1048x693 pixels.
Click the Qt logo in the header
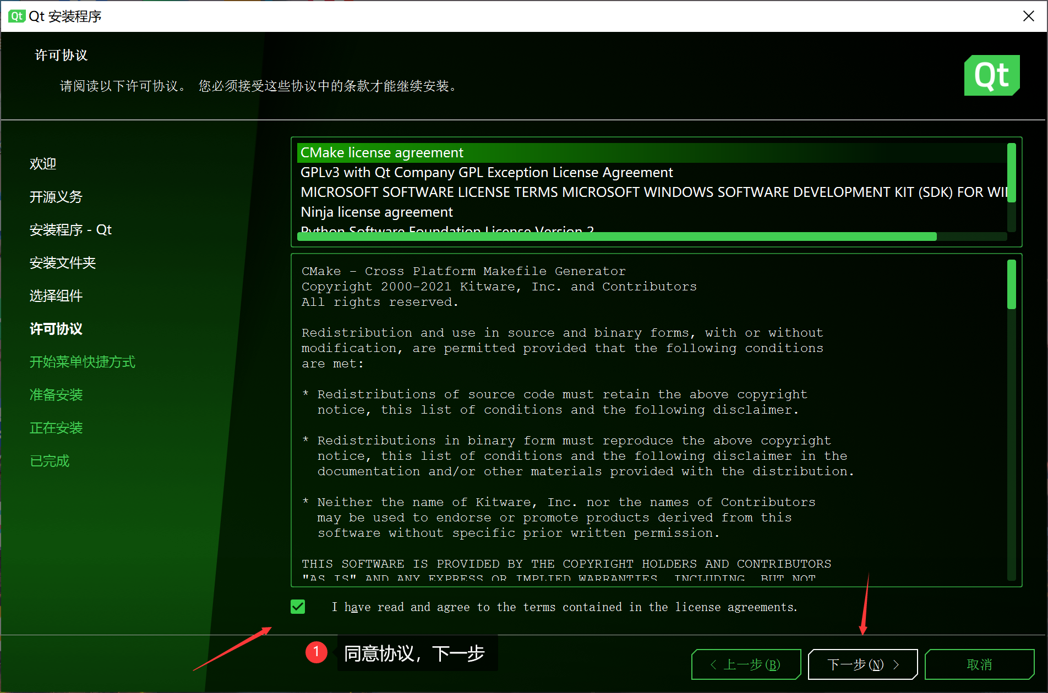tap(992, 75)
